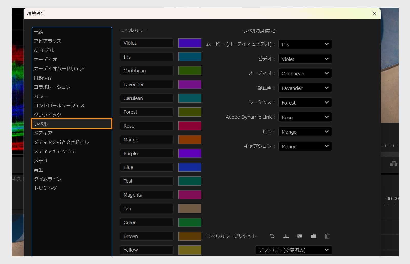
Task: Reset label color preset with undo icon
Action: click(272, 236)
